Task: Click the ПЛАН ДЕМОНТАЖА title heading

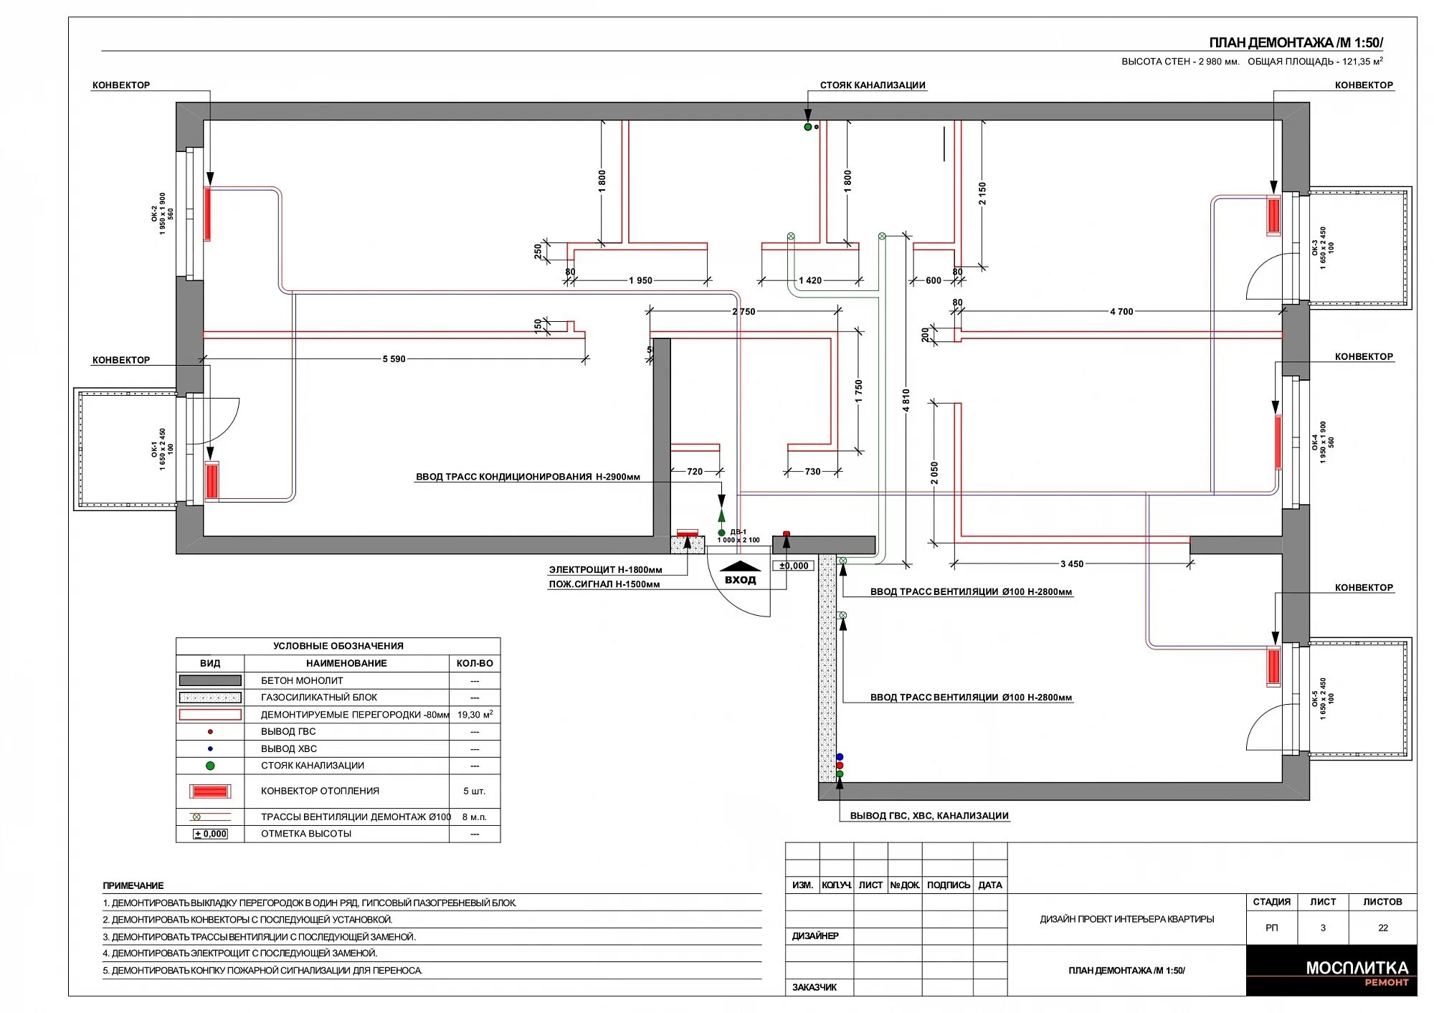Action: (x=1295, y=43)
